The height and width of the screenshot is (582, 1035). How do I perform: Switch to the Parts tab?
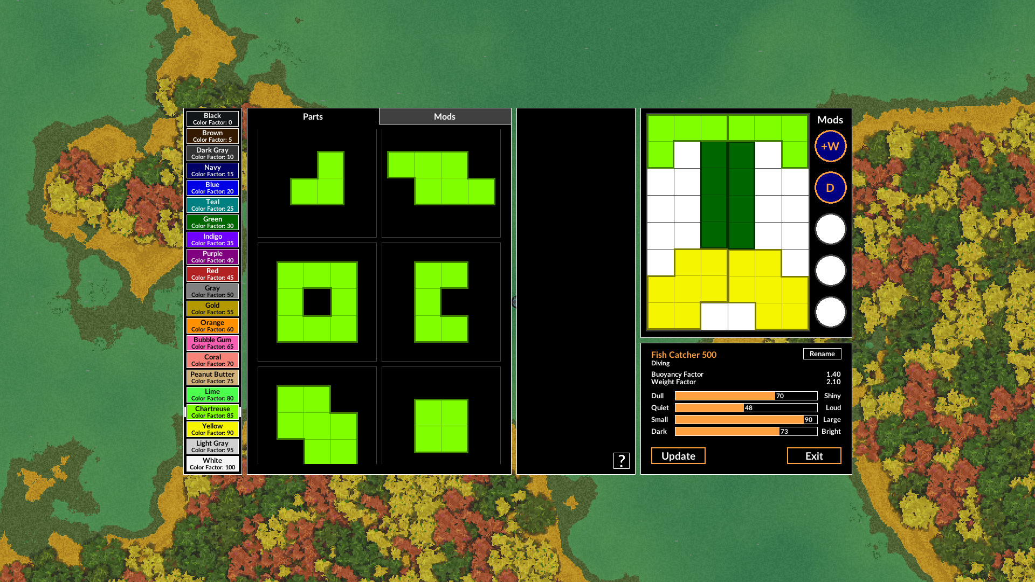click(313, 116)
